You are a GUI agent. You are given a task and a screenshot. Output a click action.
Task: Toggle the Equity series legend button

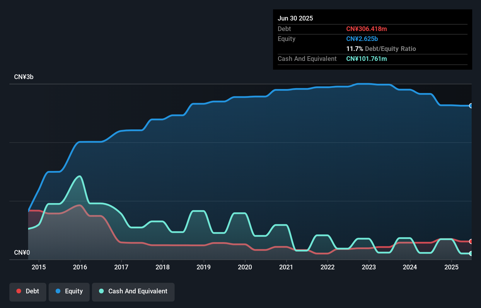click(69, 292)
